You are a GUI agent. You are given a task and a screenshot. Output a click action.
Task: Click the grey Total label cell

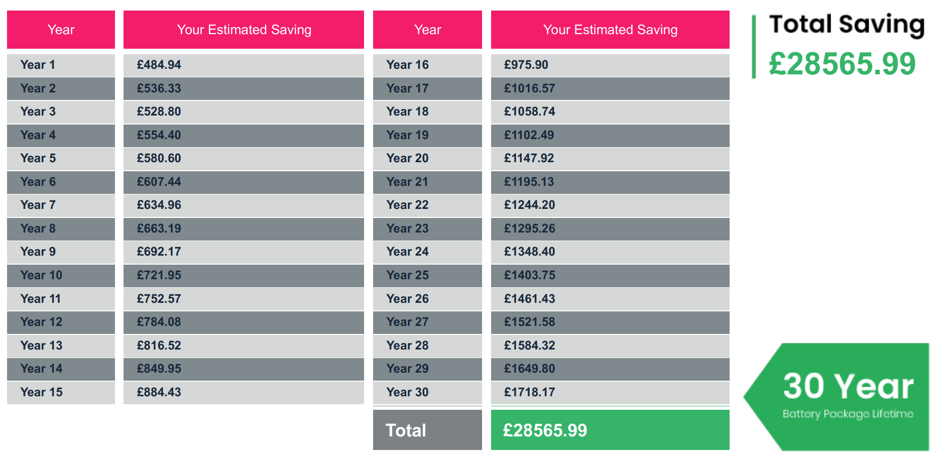pyautogui.click(x=427, y=430)
